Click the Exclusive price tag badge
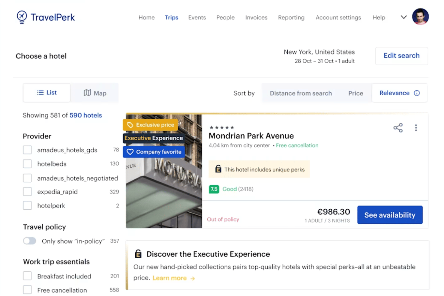Viewport: 444px width, 296px height. coord(150,125)
